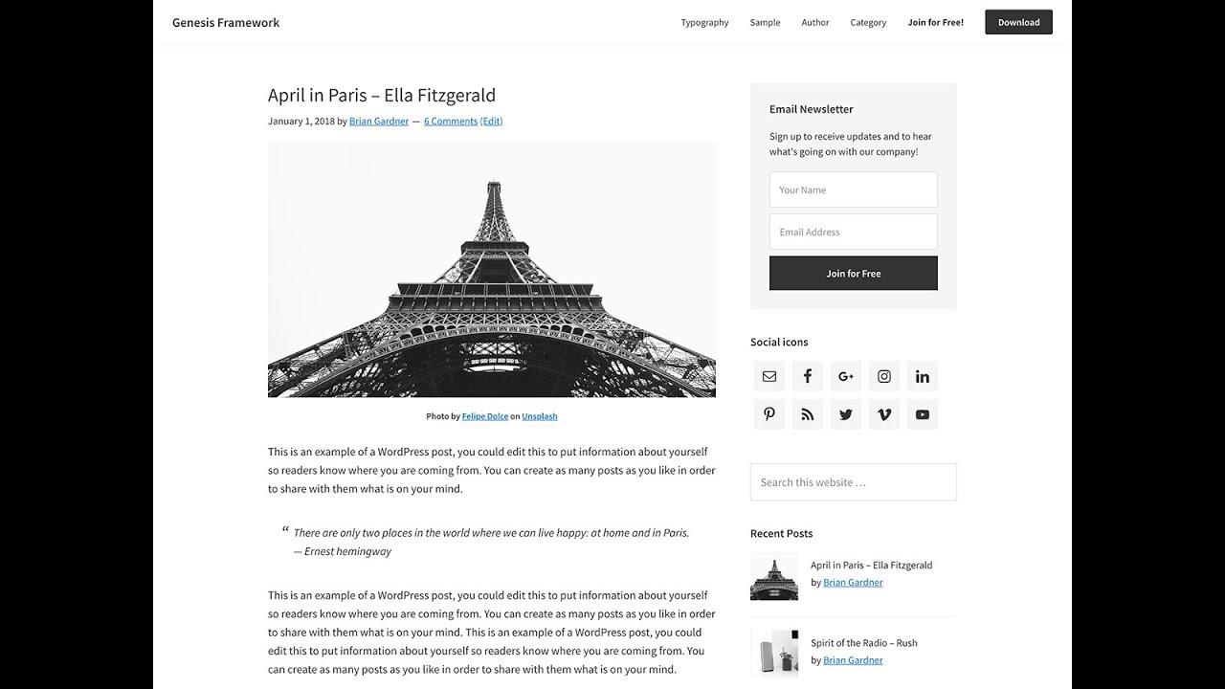
Task: Click the Email Address input field
Action: [x=854, y=232]
